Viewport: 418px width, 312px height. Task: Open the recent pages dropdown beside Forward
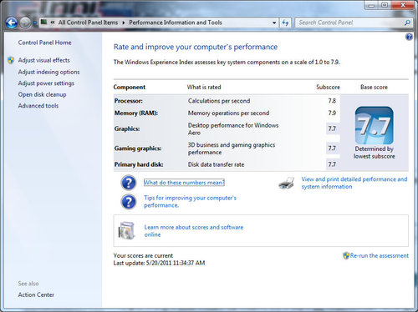(x=34, y=23)
